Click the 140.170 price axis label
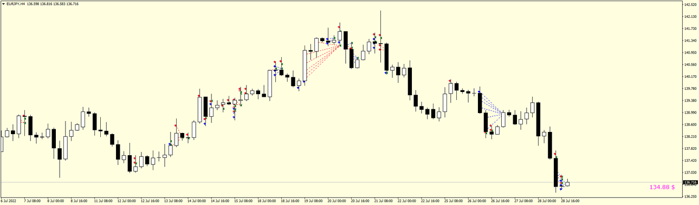This screenshot has height=205, width=699. 690,76
